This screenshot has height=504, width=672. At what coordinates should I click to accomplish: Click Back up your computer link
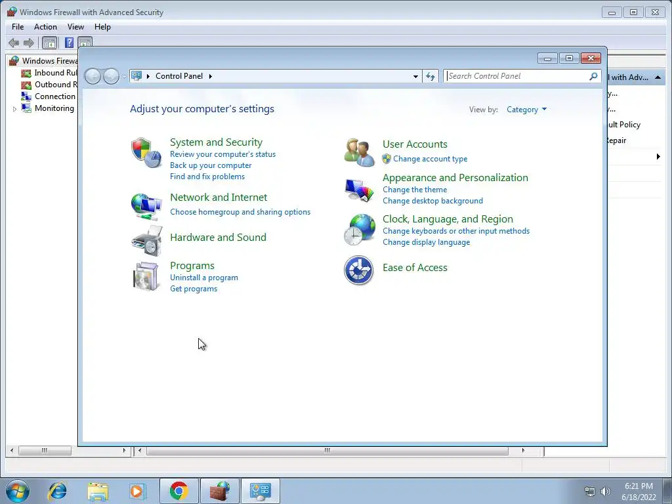pyautogui.click(x=211, y=165)
